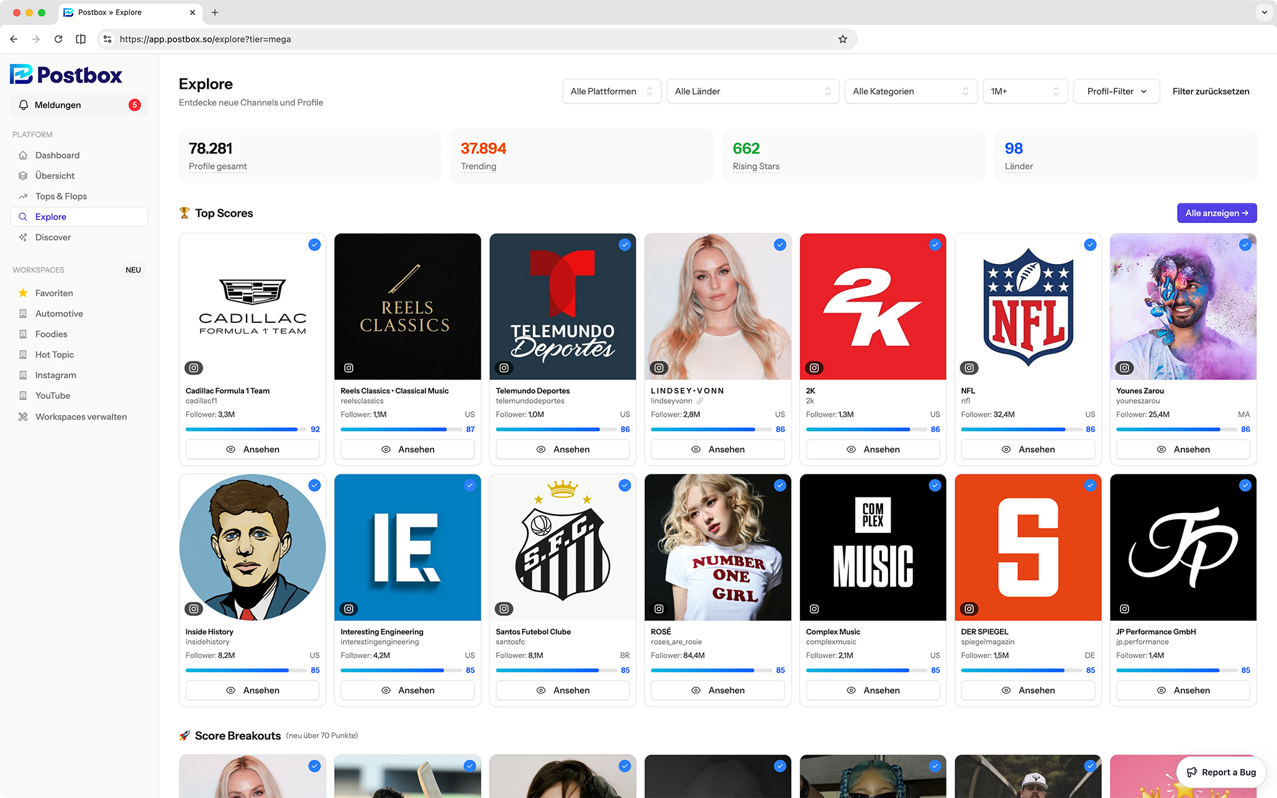Screen dimensions: 1277x798
Task: Open the Dashboard page
Action: (79, 155)
